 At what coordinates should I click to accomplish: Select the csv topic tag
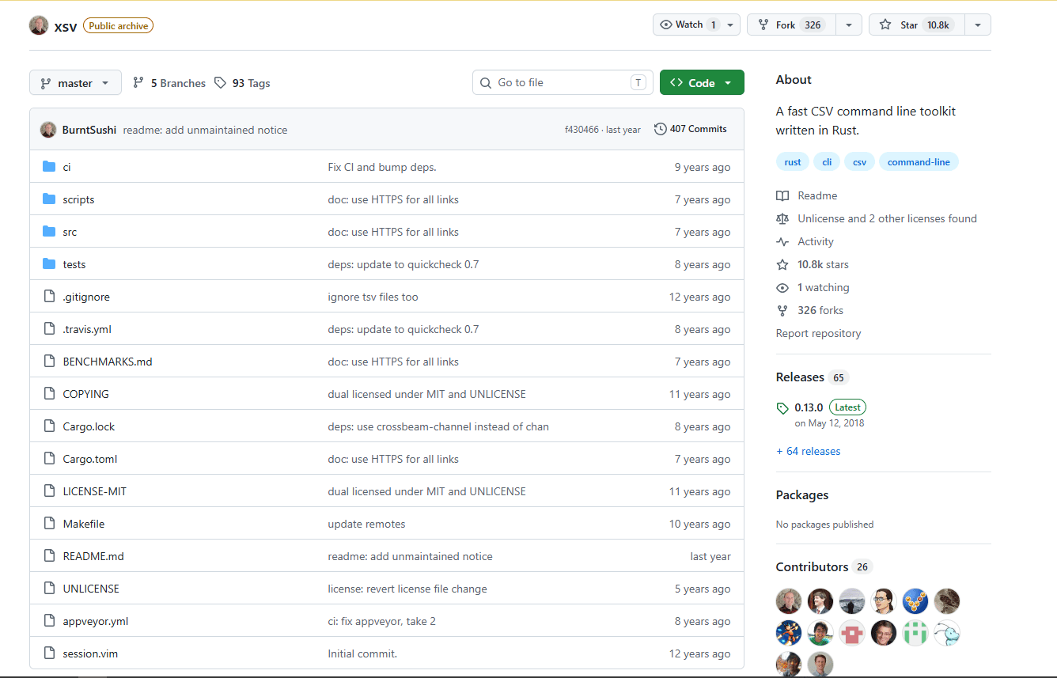coord(859,162)
